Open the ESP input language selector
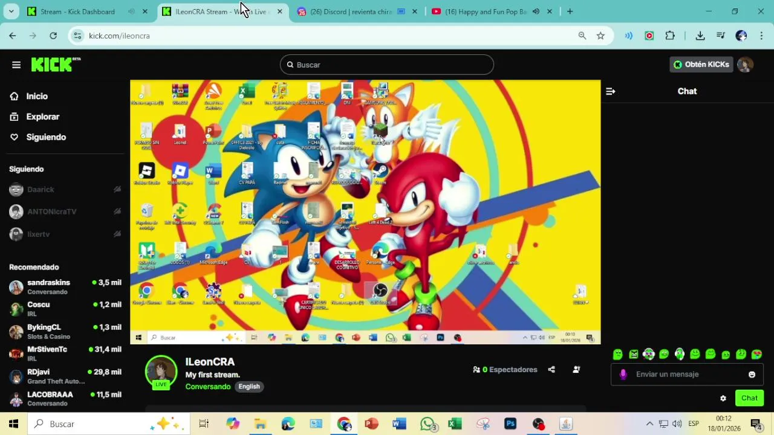774x435 pixels. pos(694,424)
